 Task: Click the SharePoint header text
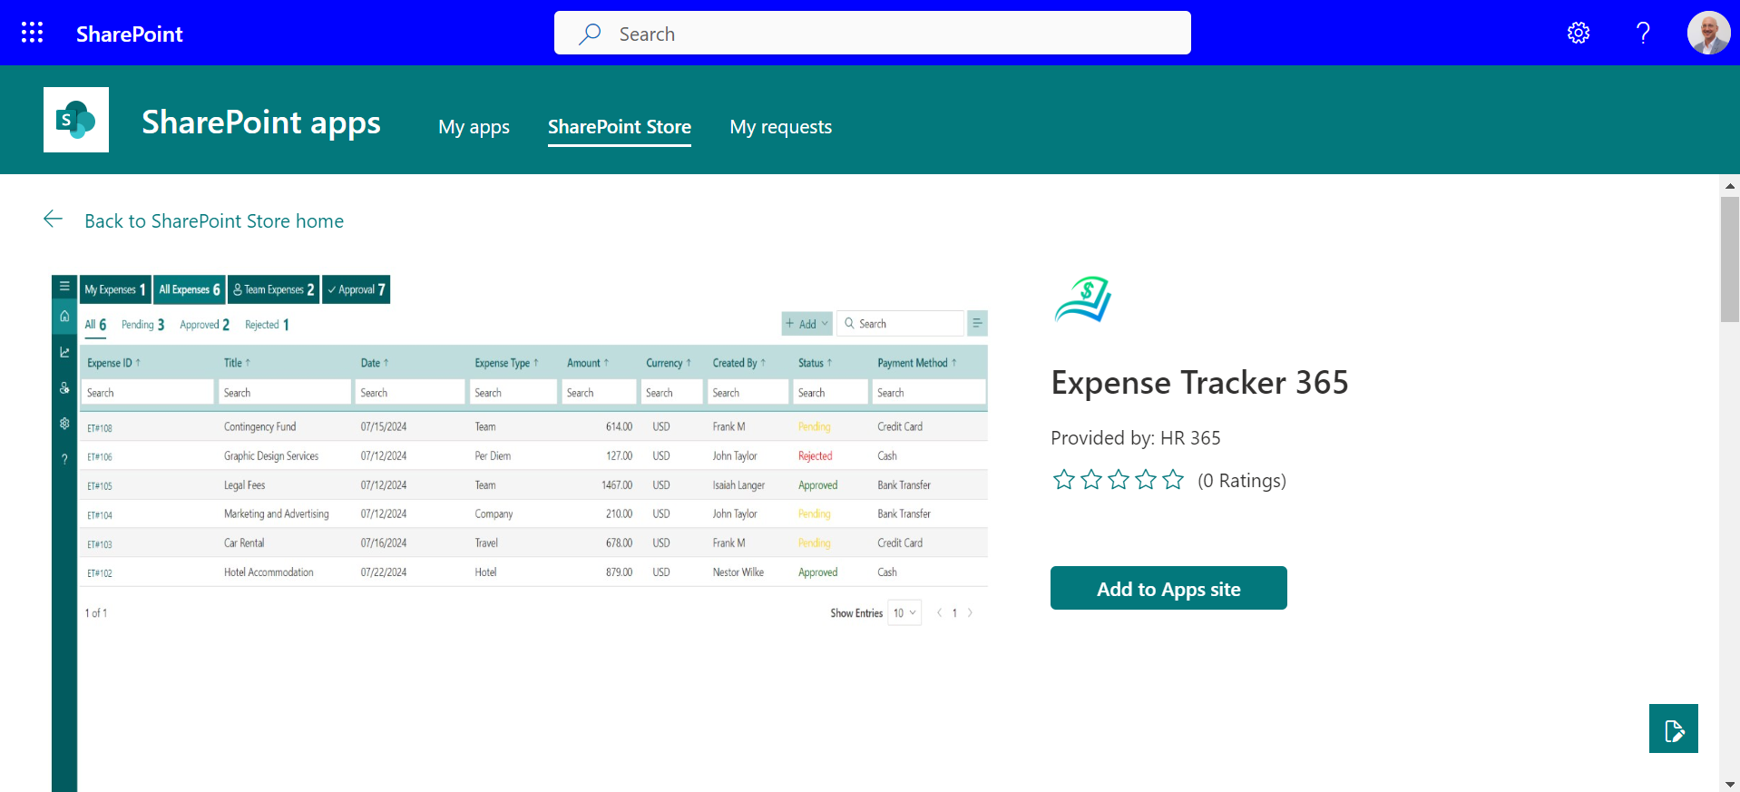click(x=130, y=34)
